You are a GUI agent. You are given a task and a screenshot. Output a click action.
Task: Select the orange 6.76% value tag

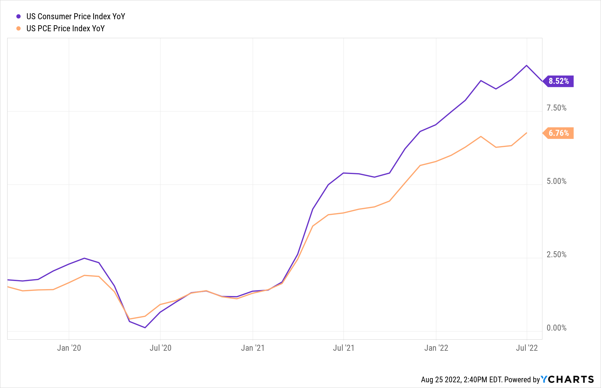pyautogui.click(x=559, y=133)
